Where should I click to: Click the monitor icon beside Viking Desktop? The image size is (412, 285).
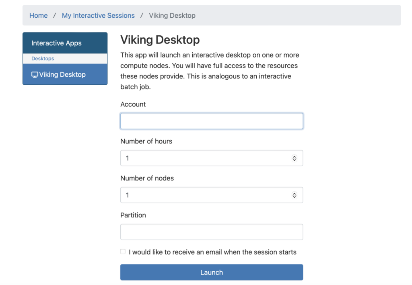point(35,75)
